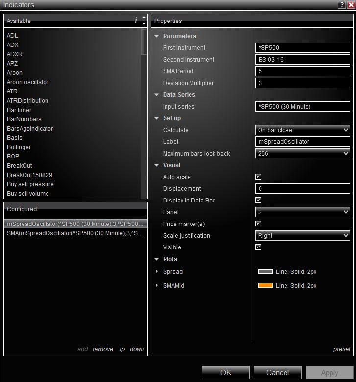Image resolution: width=356 pixels, height=382 pixels.
Task: Click the add link under Configured
Action: click(x=83, y=349)
